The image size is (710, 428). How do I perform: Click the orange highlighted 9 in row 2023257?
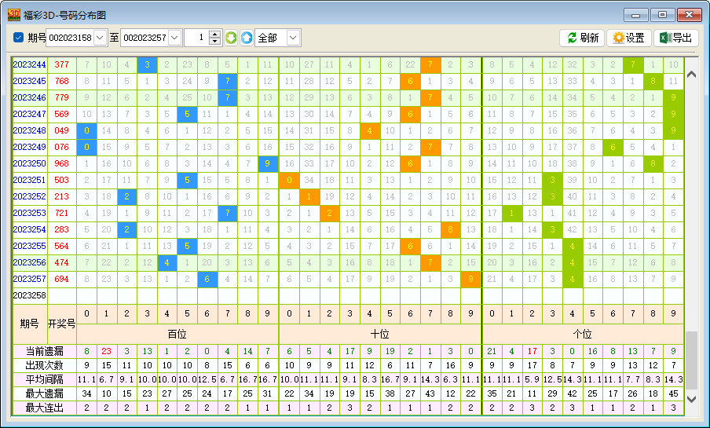tap(470, 279)
